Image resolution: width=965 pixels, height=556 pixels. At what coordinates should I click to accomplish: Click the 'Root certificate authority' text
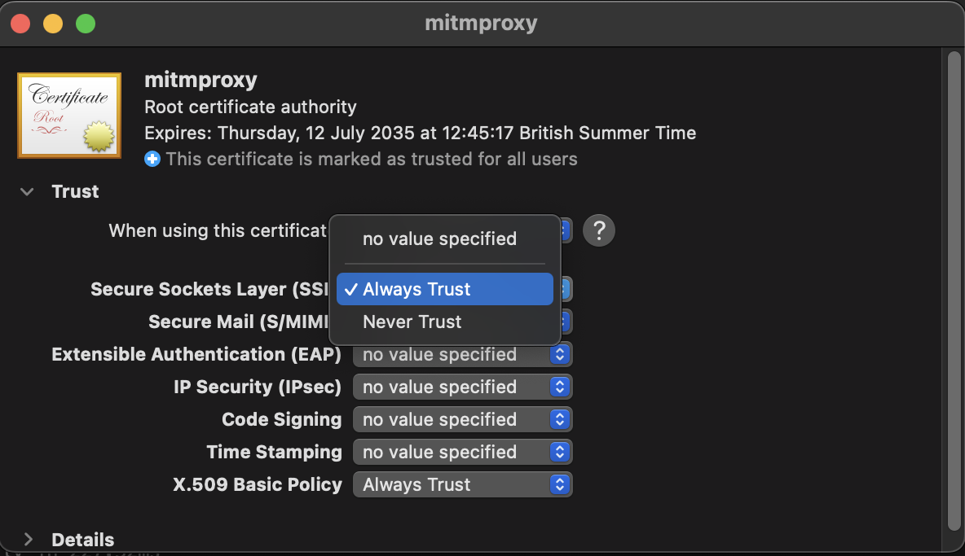(x=250, y=107)
